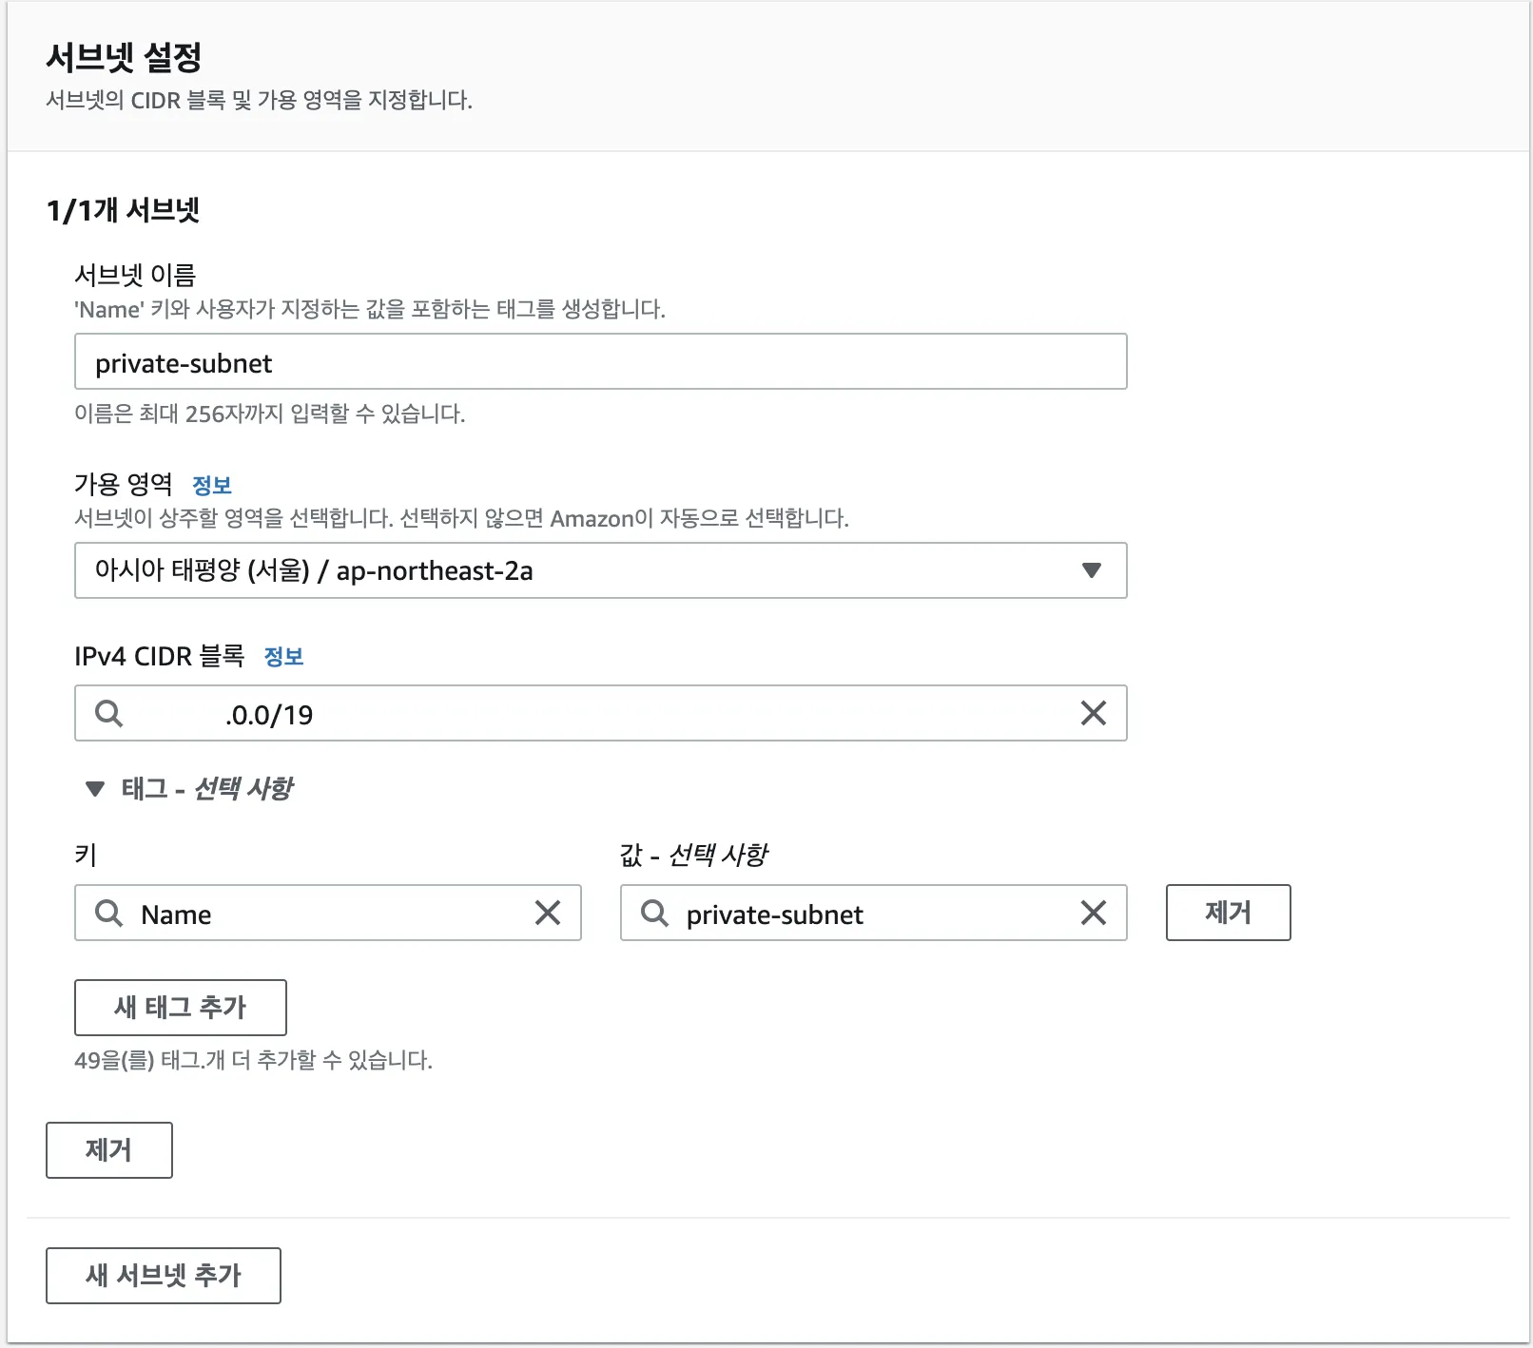Click 새 서브넷 추가 button
This screenshot has height=1348, width=1533.
click(x=164, y=1275)
